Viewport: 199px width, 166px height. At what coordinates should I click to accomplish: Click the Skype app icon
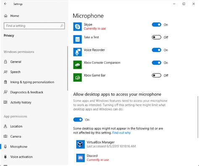click(78, 26)
